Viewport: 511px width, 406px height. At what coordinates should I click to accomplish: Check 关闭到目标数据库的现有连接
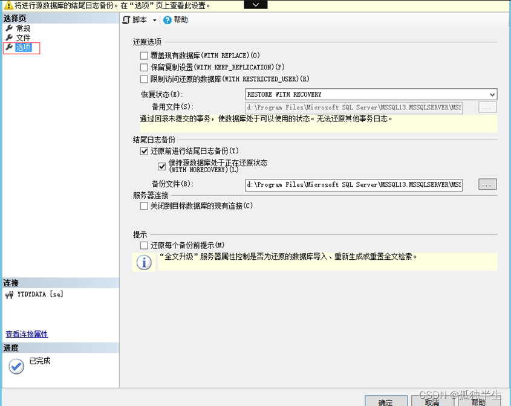(143, 205)
